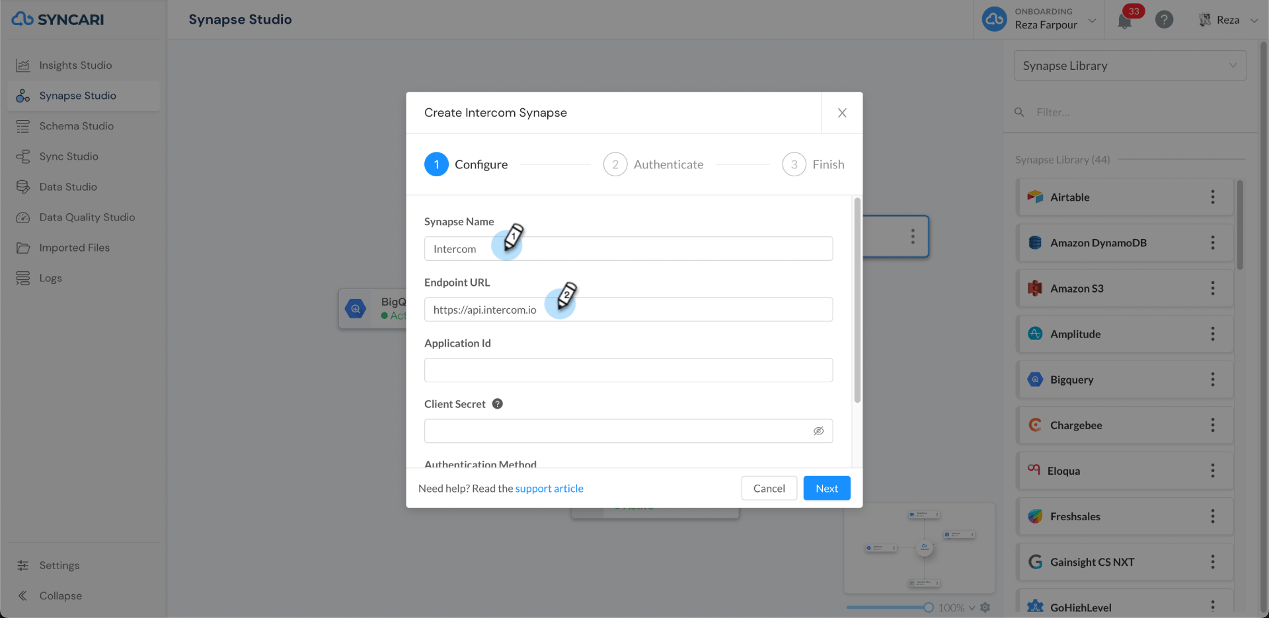Open the help question mark icon
This screenshot has height=618, width=1269.
(x=1164, y=20)
